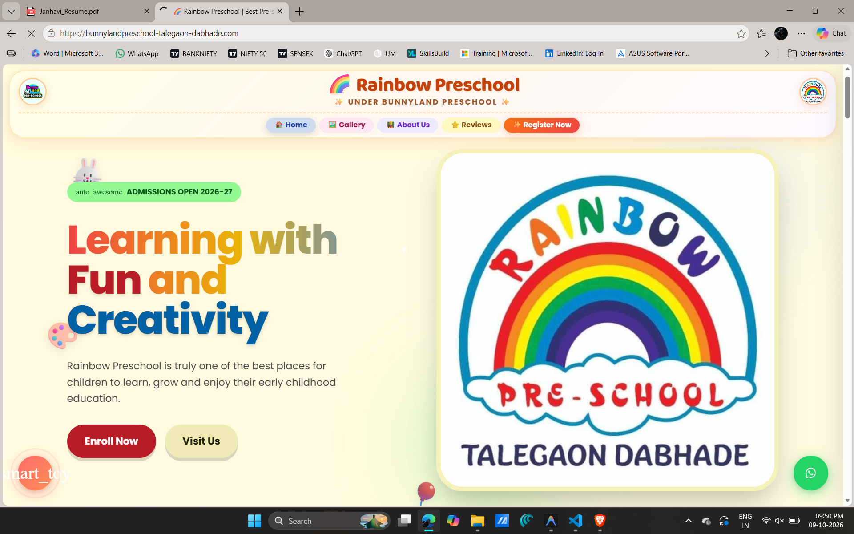The image size is (854, 534).
Task: Open the Windows Start menu
Action: point(254,521)
